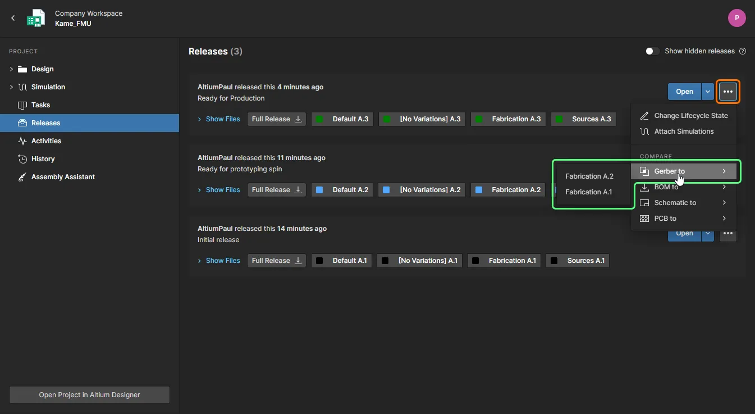Image resolution: width=755 pixels, height=414 pixels.
Task: Open the [No Variations] A.1 package
Action: click(420, 261)
